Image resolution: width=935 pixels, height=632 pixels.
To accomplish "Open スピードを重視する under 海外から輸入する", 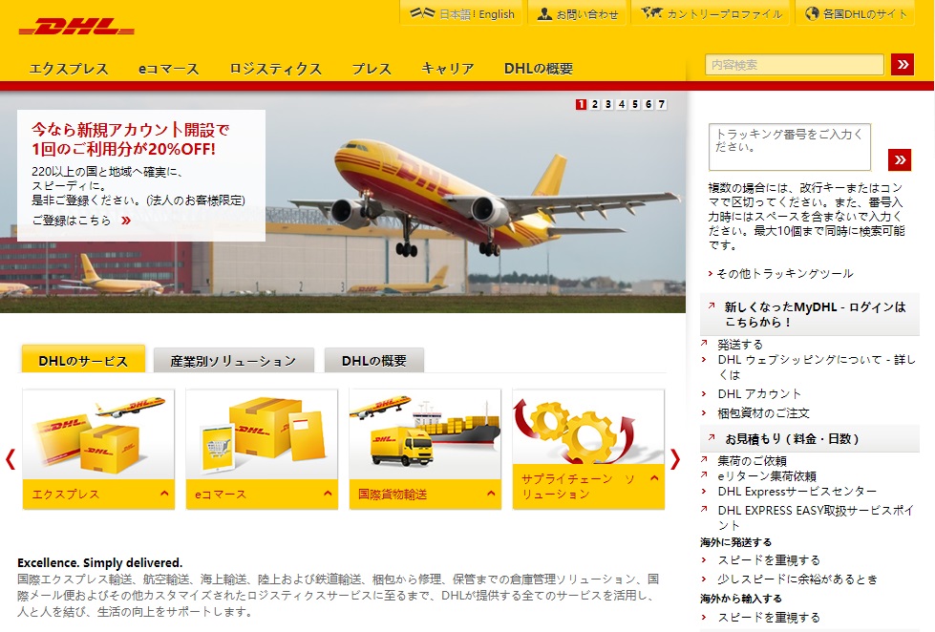I will click(769, 617).
